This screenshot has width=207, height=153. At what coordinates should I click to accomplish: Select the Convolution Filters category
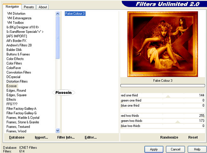pyautogui.click(x=18, y=72)
